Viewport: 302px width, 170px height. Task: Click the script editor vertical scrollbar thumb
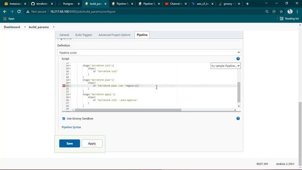tap(239, 92)
